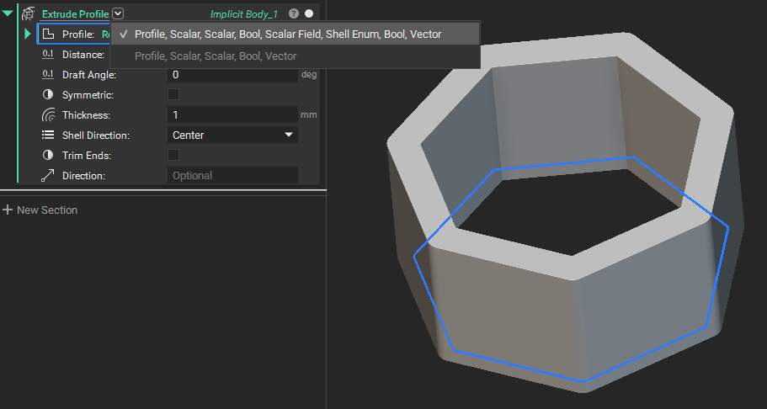Select the Distance label
Viewport: 767px width, 409px height.
pyautogui.click(x=83, y=55)
